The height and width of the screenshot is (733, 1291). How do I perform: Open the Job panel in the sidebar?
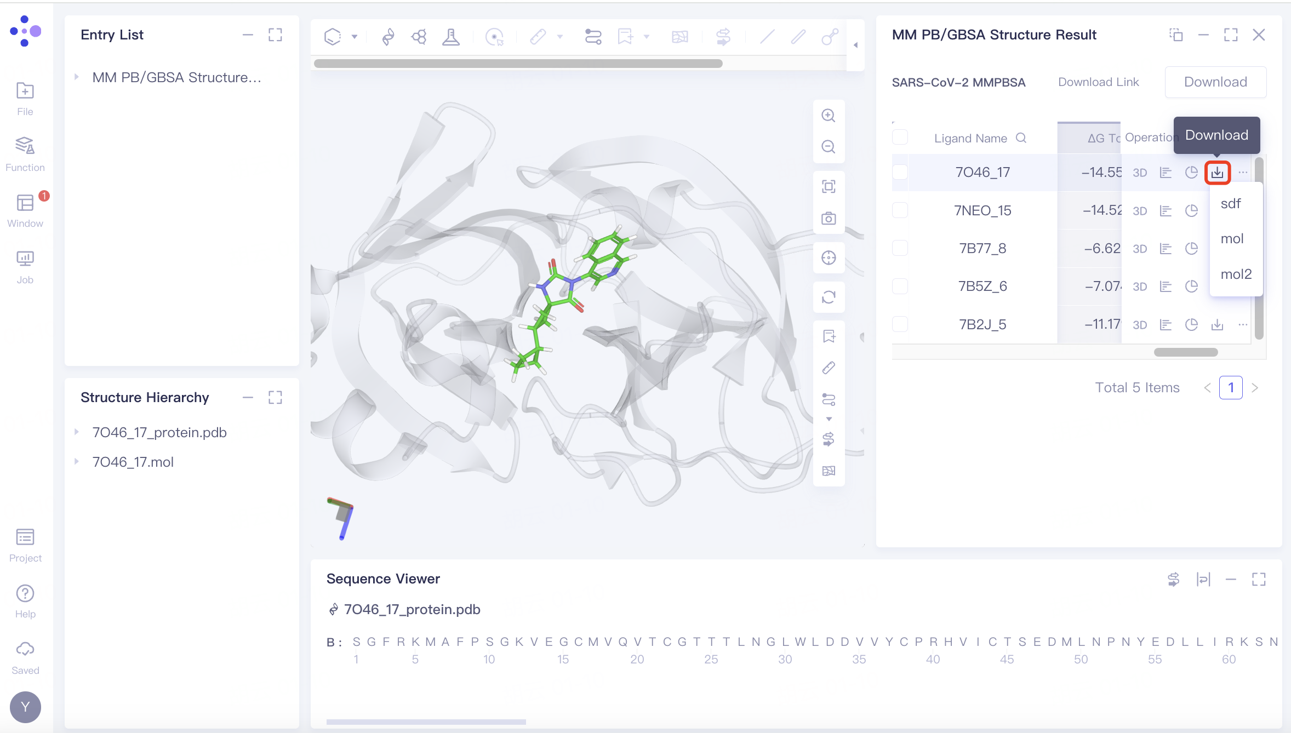(25, 265)
